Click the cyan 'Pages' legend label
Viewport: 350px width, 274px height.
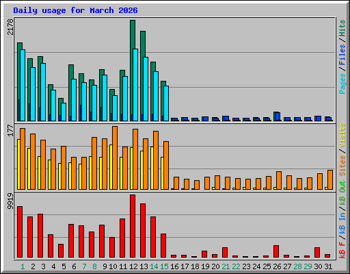(342, 84)
